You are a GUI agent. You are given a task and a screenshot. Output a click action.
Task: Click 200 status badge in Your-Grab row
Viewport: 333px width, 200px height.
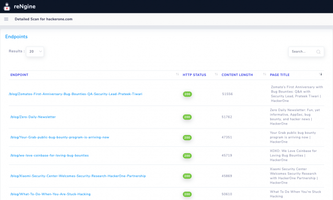[187, 137]
